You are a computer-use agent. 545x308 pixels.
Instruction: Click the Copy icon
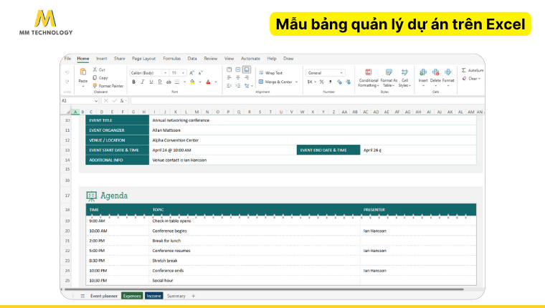pos(95,78)
